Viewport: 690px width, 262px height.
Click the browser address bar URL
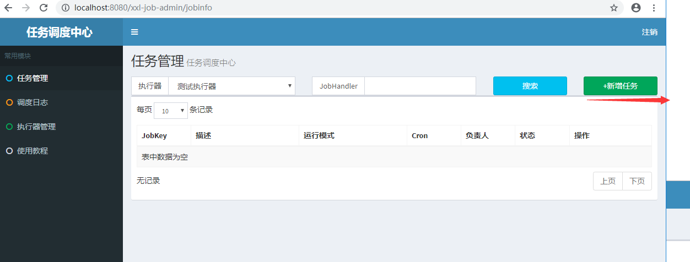point(143,8)
